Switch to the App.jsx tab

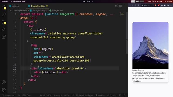14,6
